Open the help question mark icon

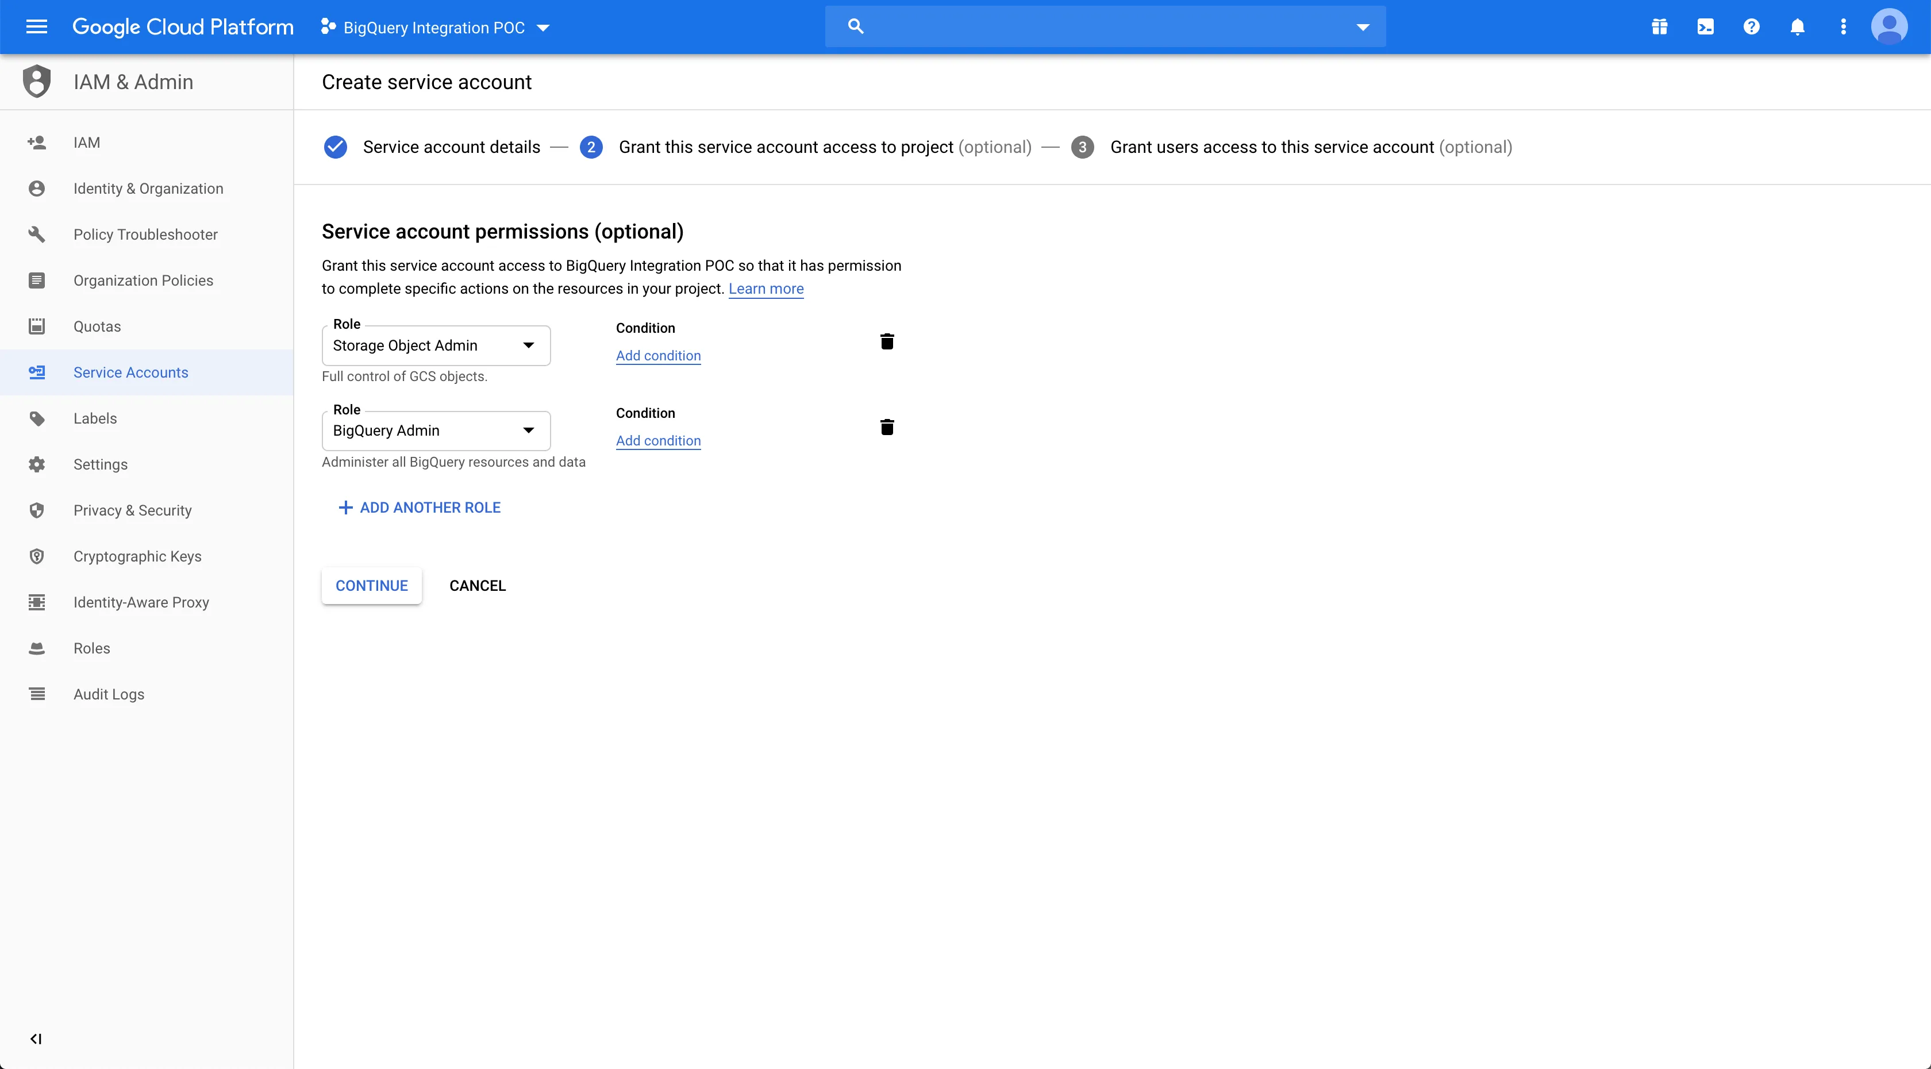tap(1751, 27)
